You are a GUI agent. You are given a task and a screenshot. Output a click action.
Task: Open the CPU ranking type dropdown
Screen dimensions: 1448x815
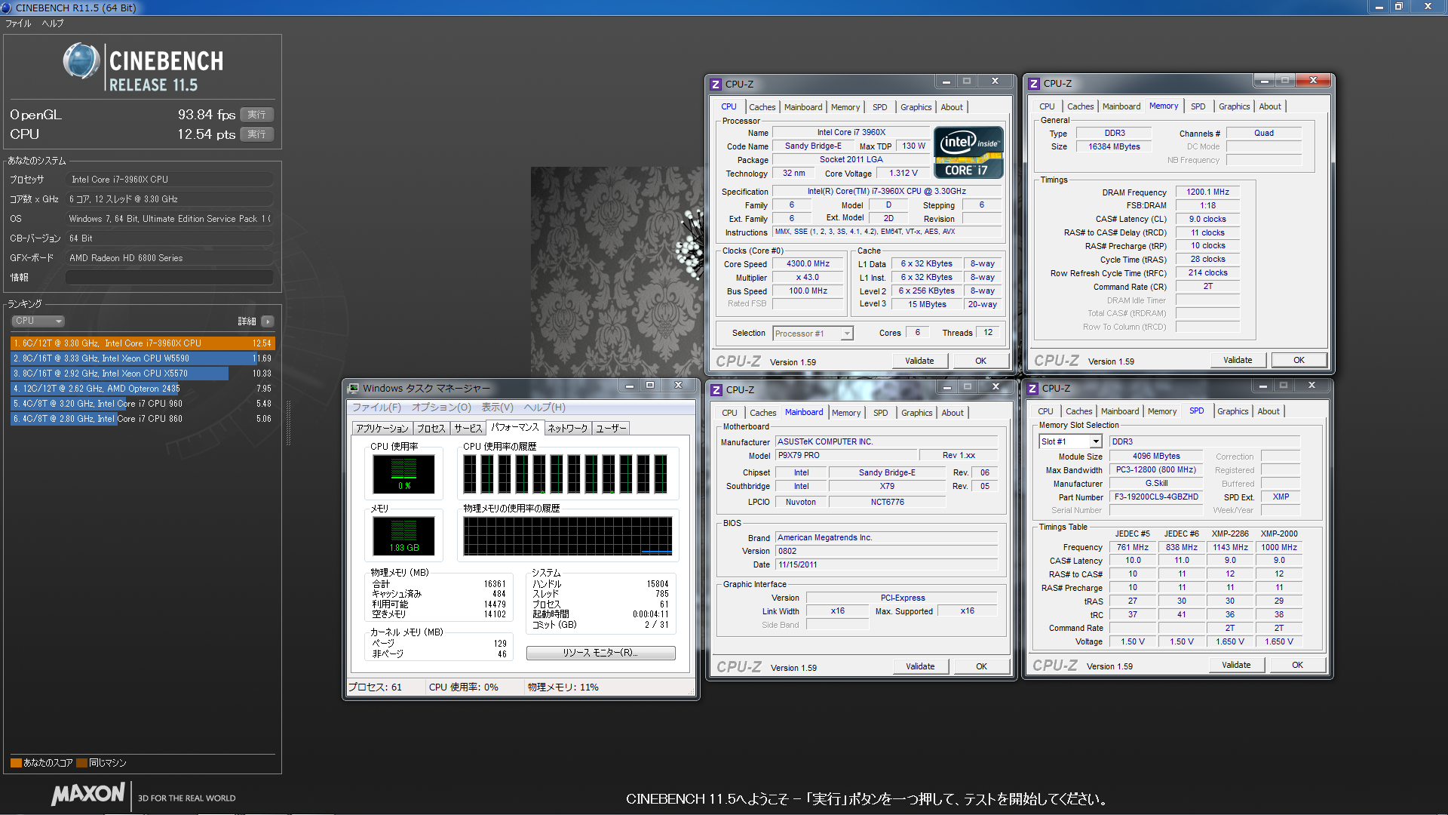point(38,321)
